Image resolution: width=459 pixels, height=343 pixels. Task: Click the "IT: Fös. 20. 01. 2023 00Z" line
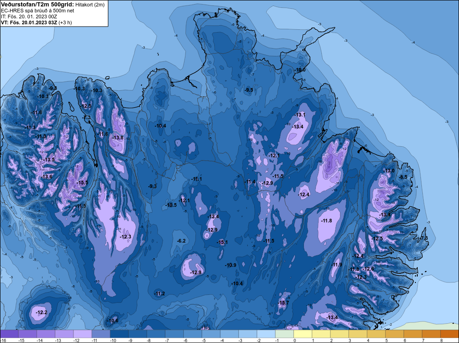click(29, 17)
